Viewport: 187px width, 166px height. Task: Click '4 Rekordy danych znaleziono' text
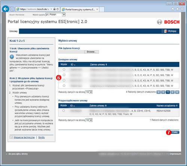[141, 92]
